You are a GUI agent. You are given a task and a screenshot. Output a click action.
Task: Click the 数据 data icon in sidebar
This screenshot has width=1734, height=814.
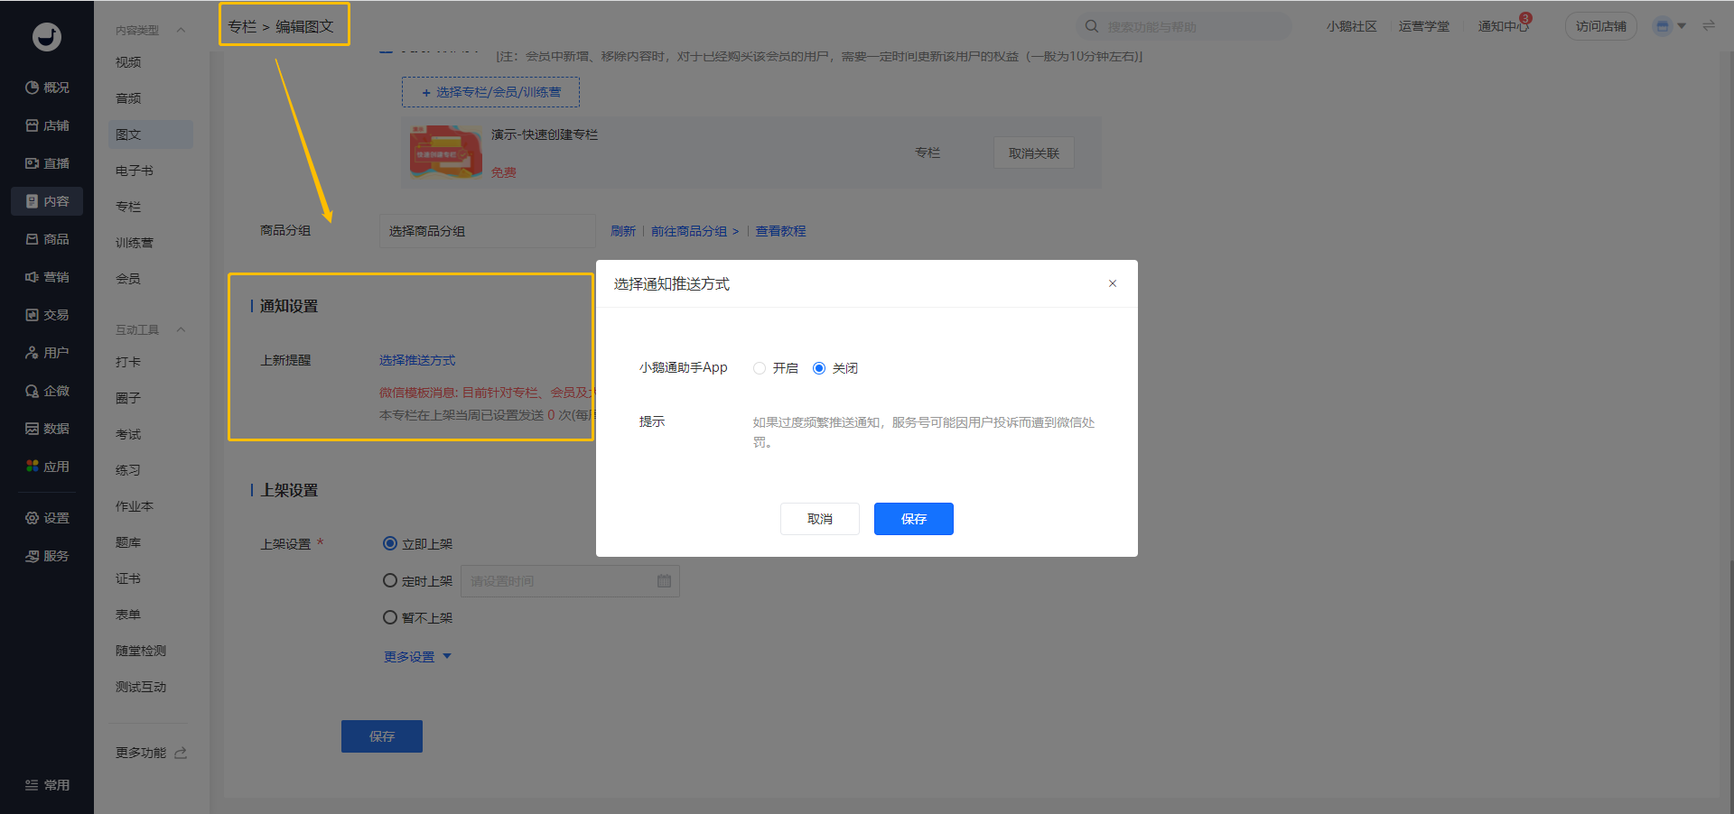click(x=33, y=429)
